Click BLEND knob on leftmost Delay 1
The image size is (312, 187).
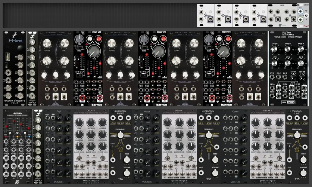(91, 134)
